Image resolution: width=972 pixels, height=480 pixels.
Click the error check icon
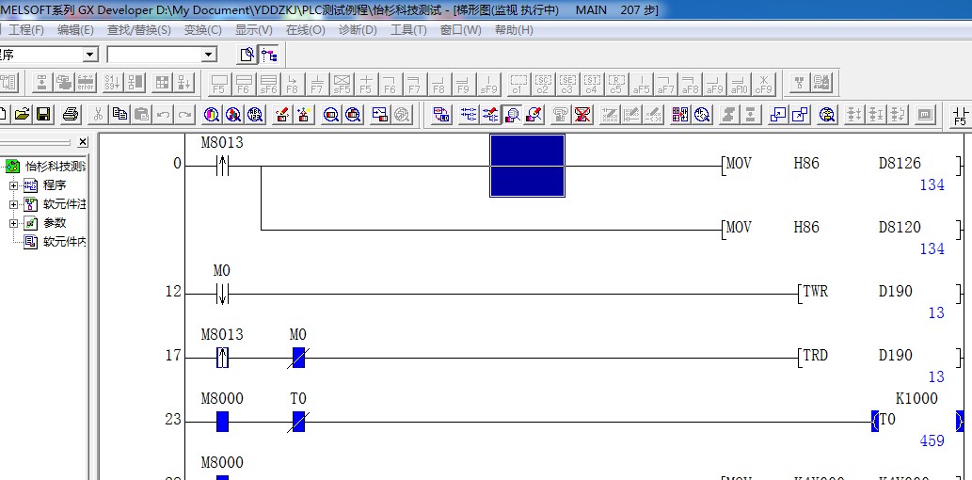pyautogui.click(x=86, y=83)
